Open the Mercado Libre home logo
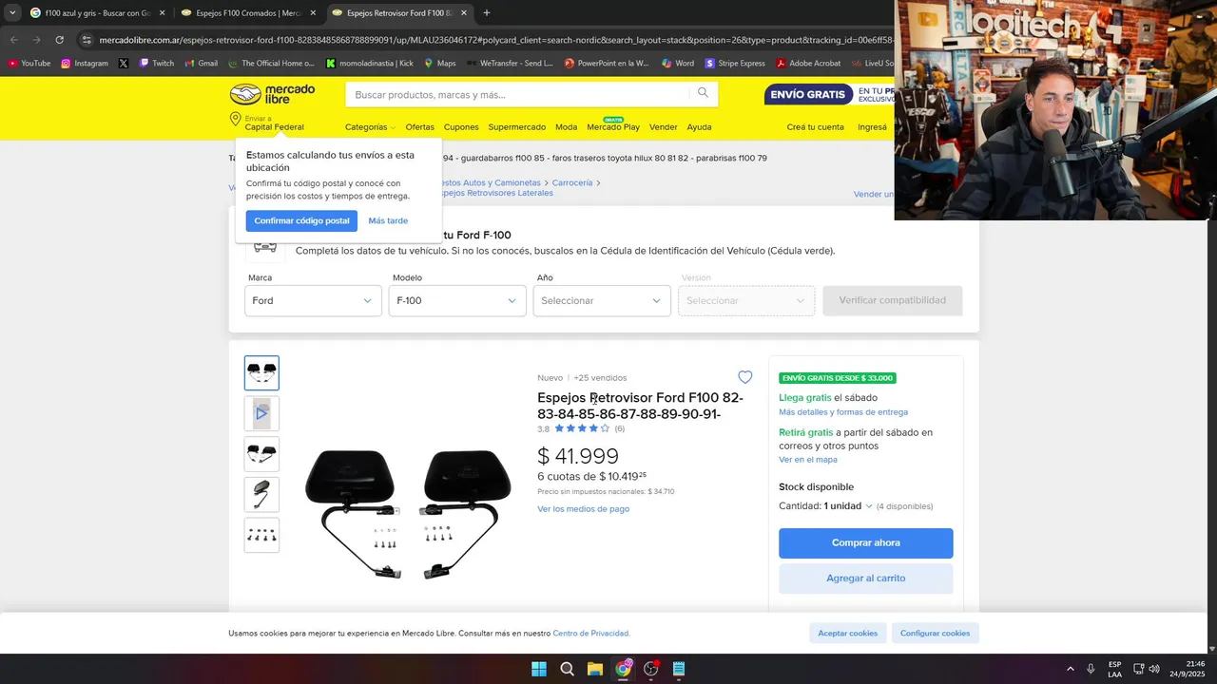 (x=273, y=94)
